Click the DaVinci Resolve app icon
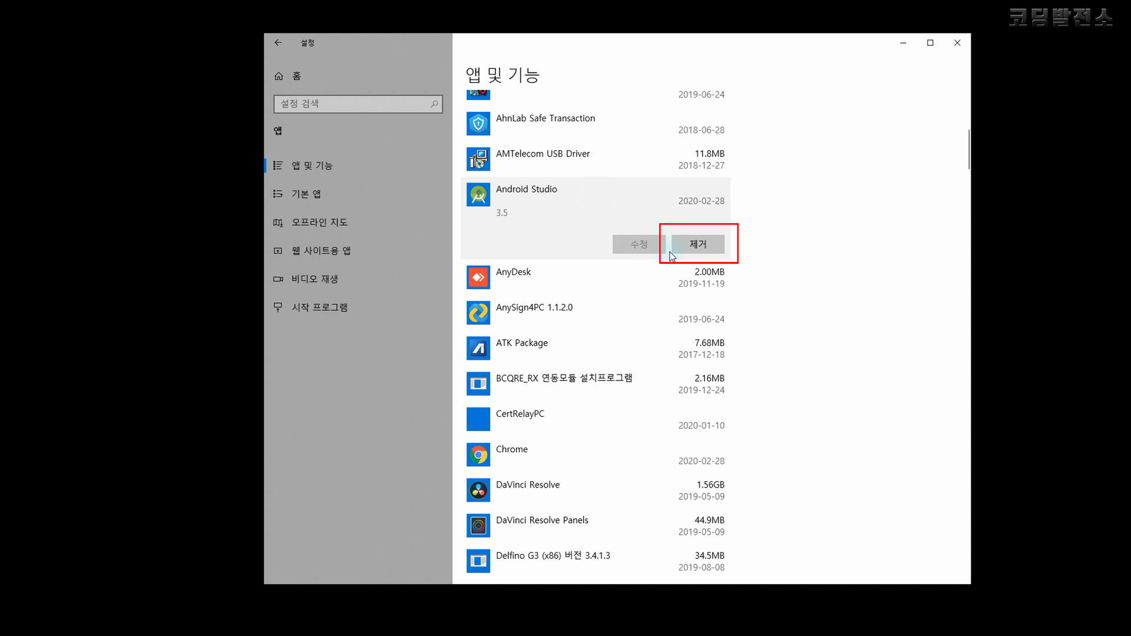Image resolution: width=1131 pixels, height=636 pixels. click(x=478, y=490)
